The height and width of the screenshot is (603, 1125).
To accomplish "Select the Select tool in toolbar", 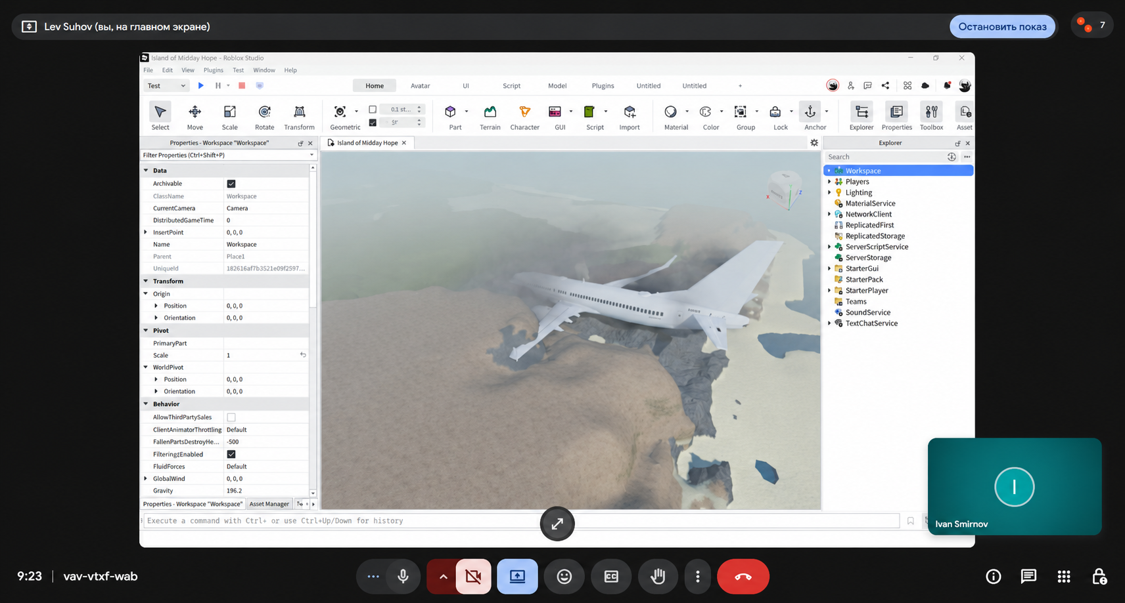I will click(x=160, y=116).
